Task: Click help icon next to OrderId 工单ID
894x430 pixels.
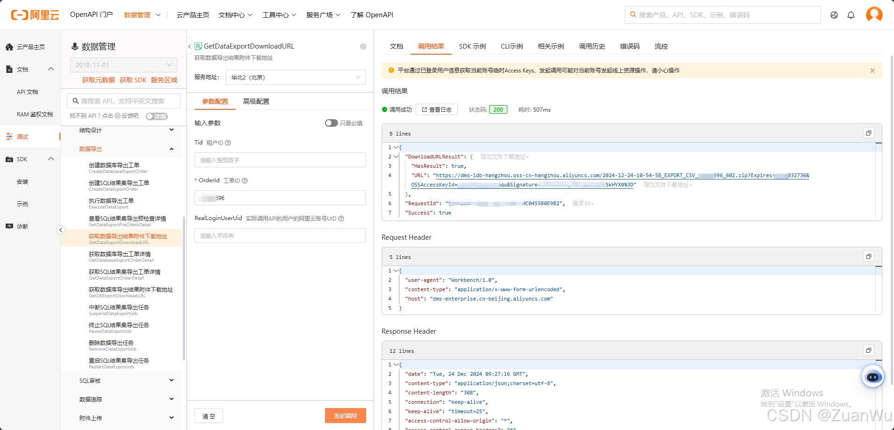Action: [x=245, y=180]
